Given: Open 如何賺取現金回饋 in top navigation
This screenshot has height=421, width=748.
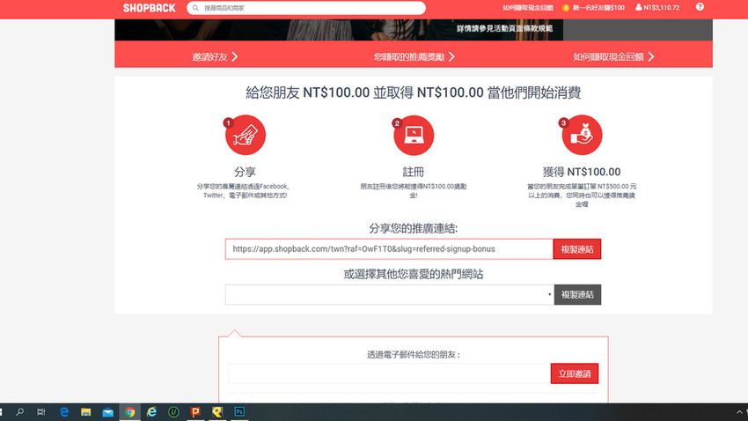Looking at the screenshot, I should tap(526, 8).
